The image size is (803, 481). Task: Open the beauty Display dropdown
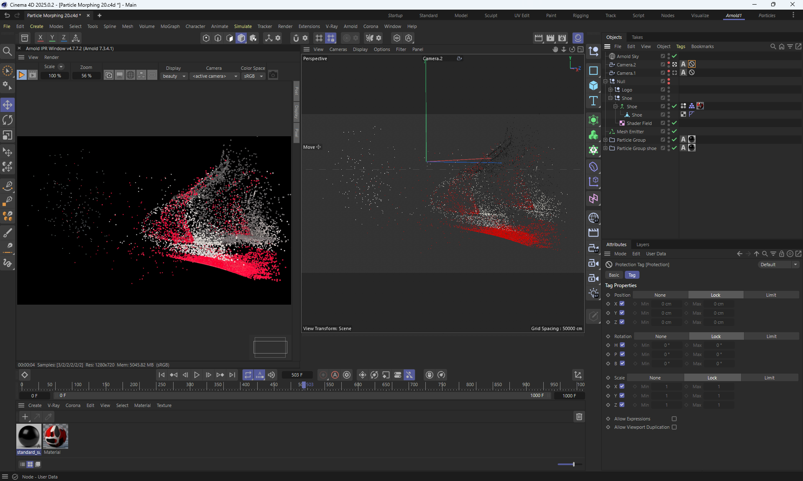174,76
